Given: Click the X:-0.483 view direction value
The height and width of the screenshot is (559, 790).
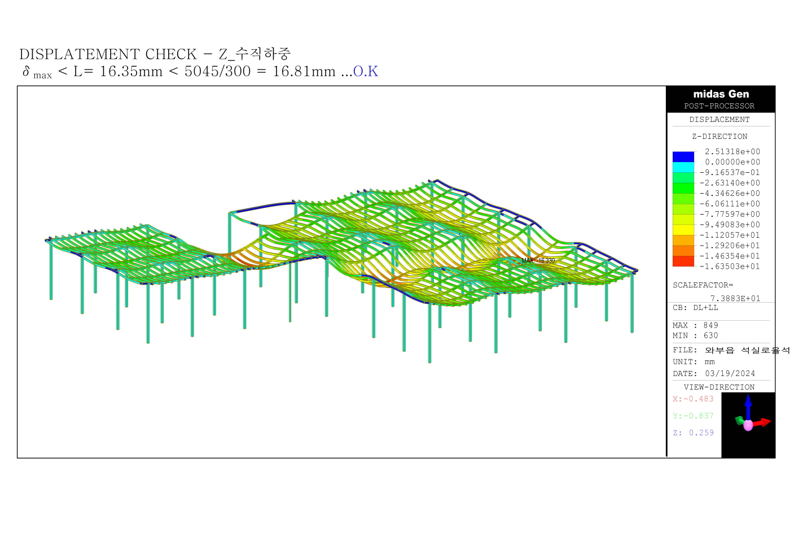Looking at the screenshot, I should (693, 399).
